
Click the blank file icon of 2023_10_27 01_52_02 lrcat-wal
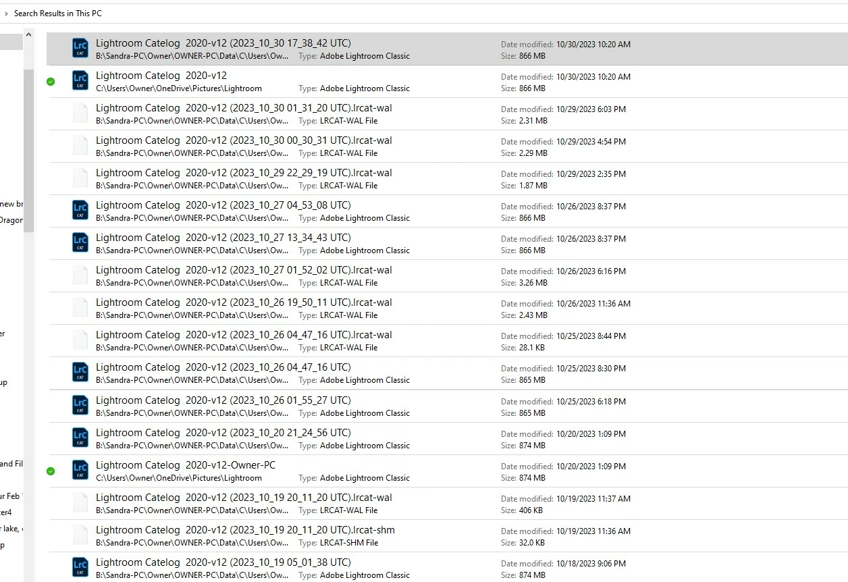click(80, 275)
